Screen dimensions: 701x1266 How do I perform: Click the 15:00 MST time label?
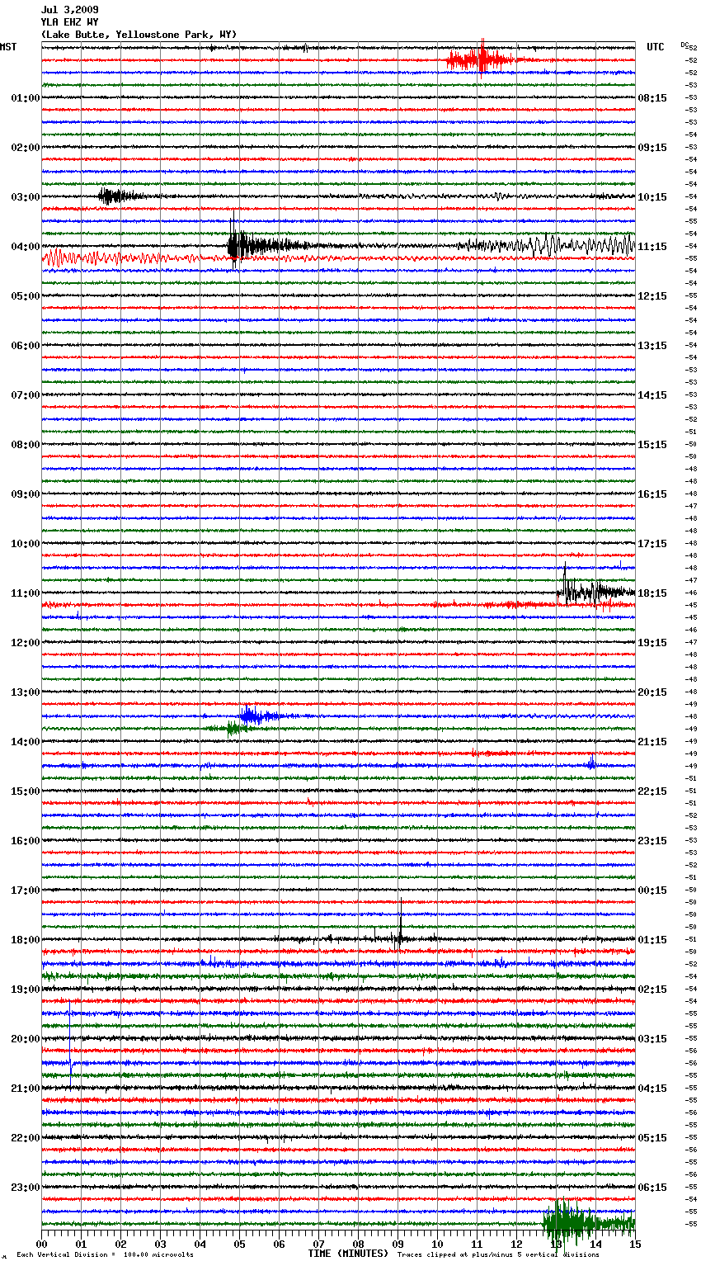point(26,791)
